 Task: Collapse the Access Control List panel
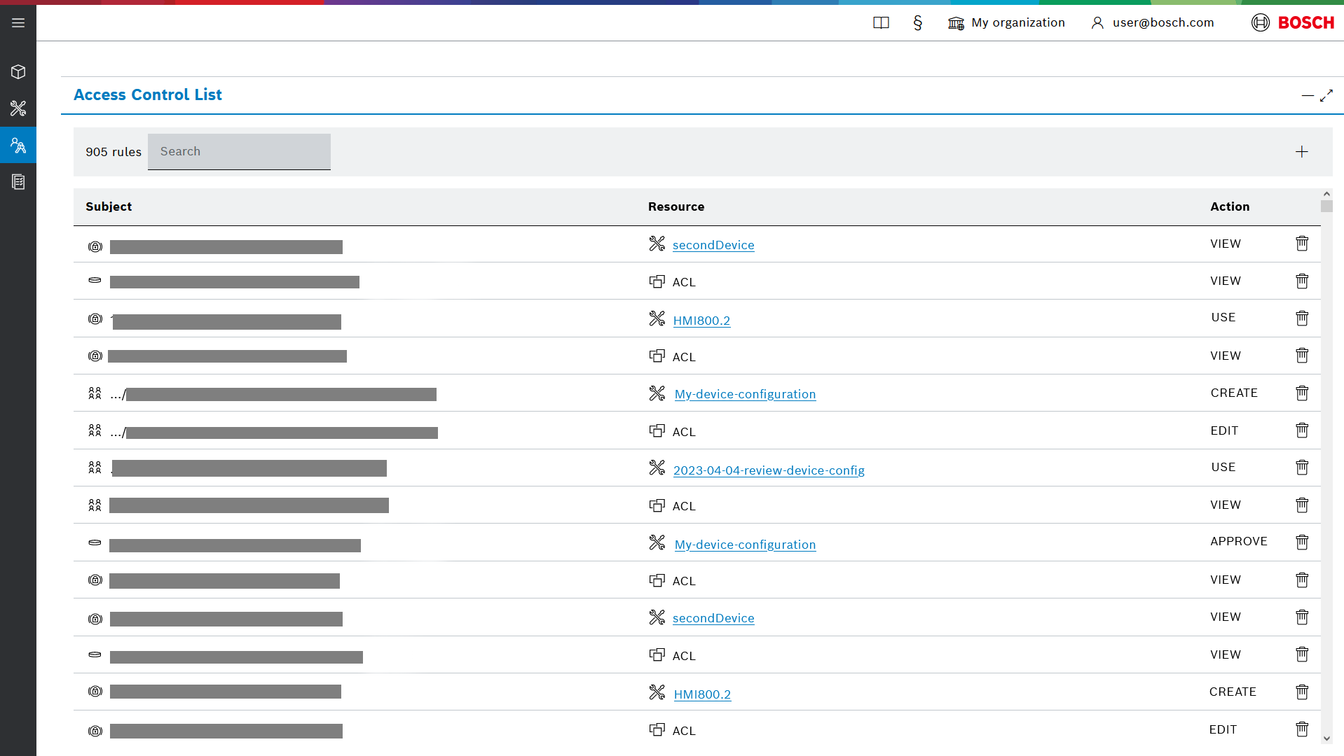[1307, 95]
